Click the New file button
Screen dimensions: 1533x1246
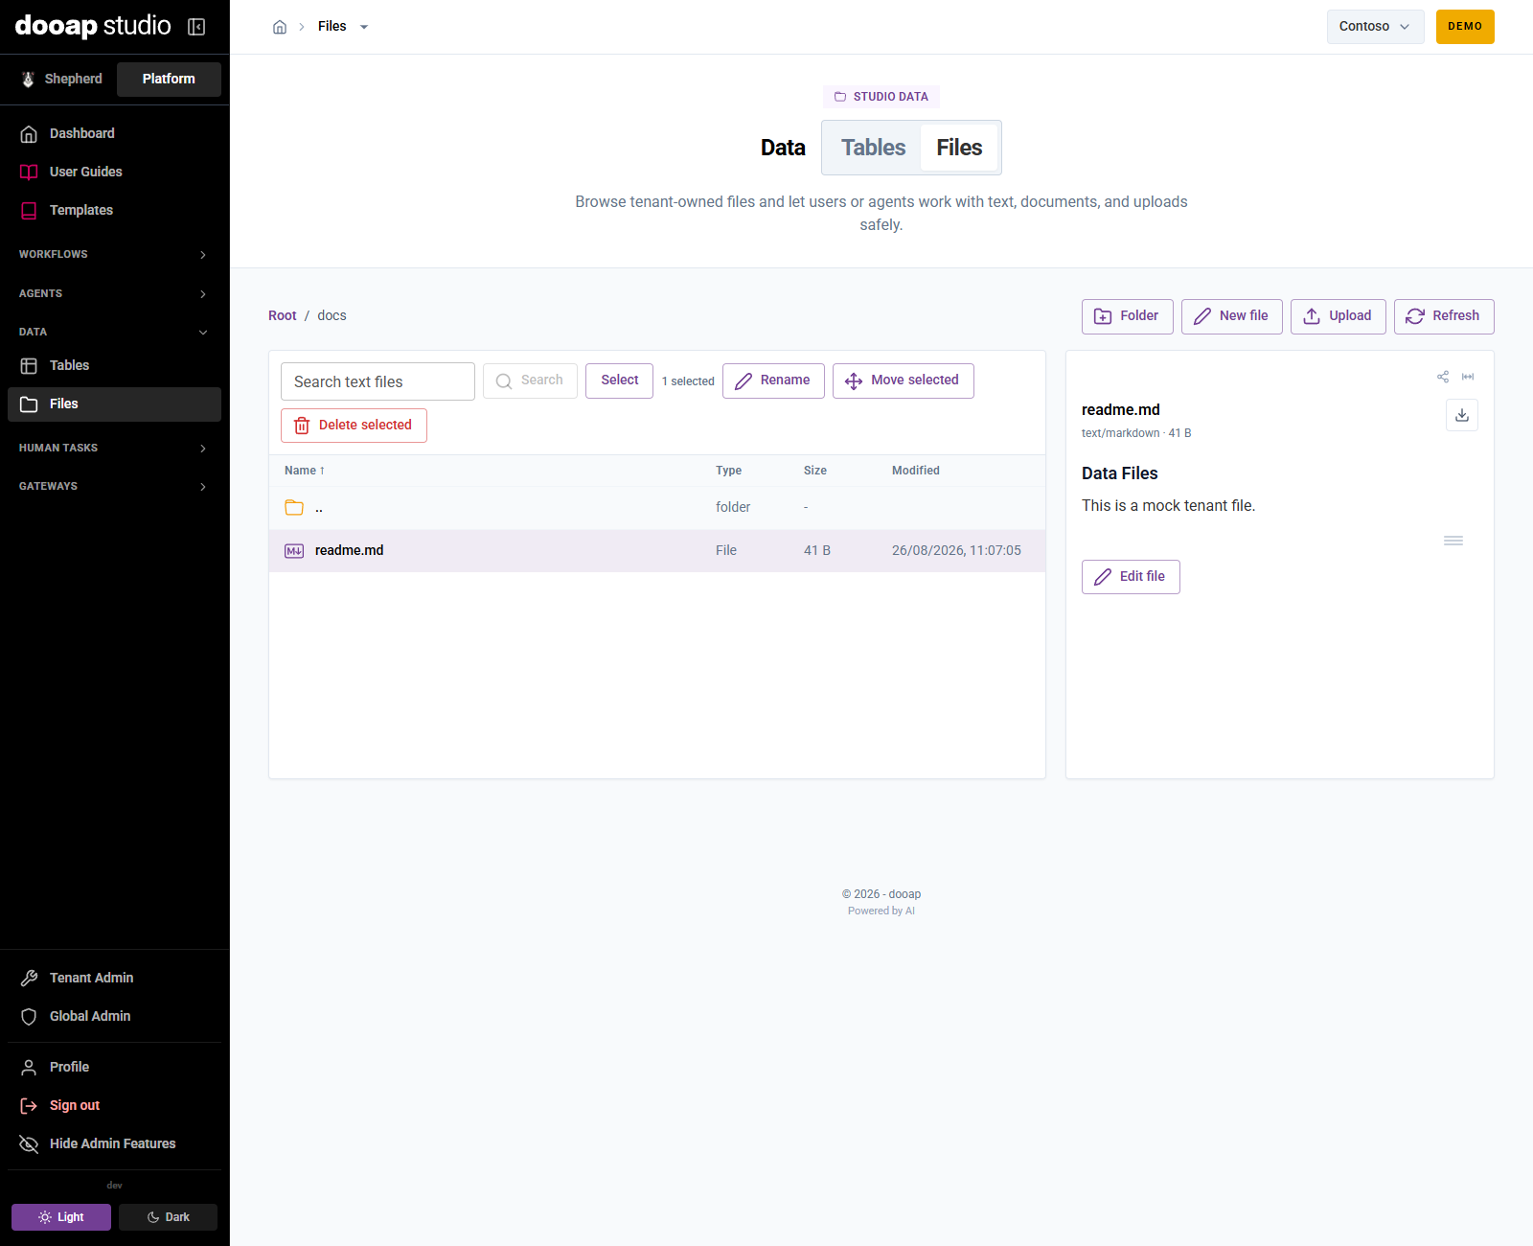[x=1231, y=316]
